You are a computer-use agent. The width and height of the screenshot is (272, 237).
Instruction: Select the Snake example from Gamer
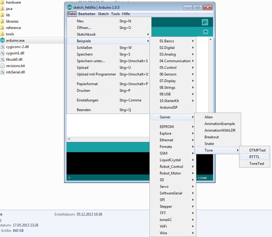click(x=209, y=144)
